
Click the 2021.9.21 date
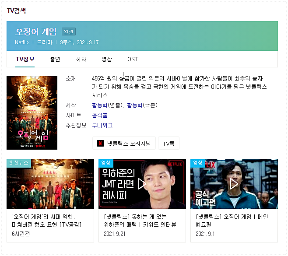pos(114,234)
